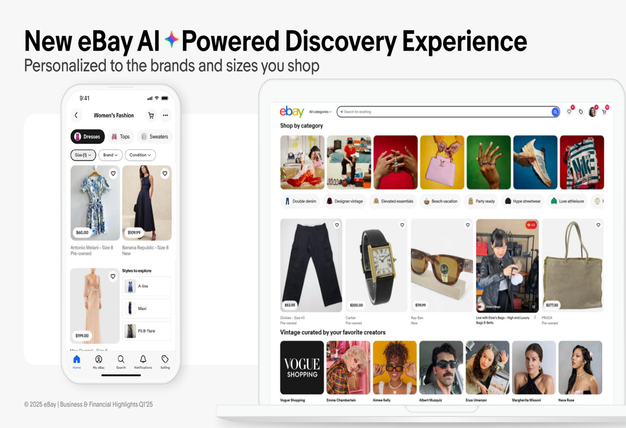The height and width of the screenshot is (428, 626).
Task: Click the blue search magnifier button
Action: 555,112
